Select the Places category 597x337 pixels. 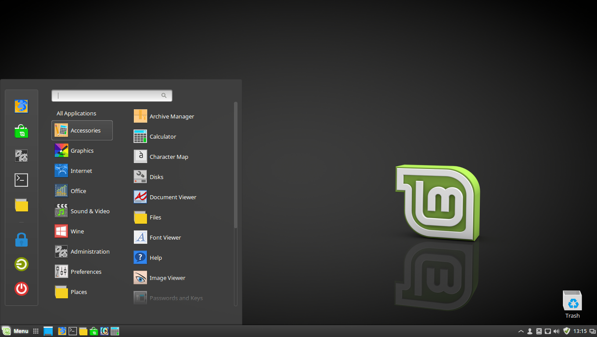coord(82,292)
